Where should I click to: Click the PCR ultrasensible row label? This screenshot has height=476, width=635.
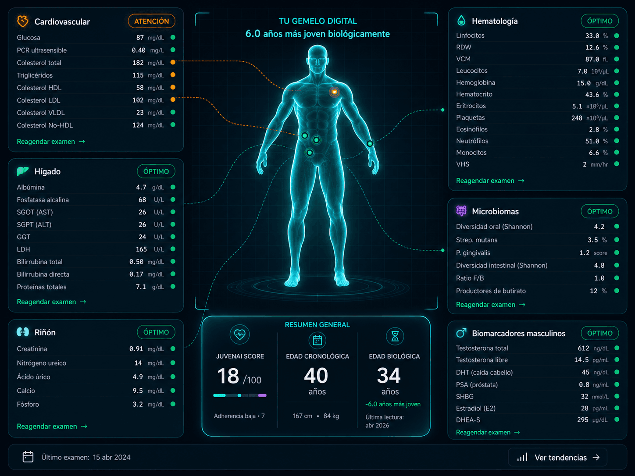click(42, 50)
